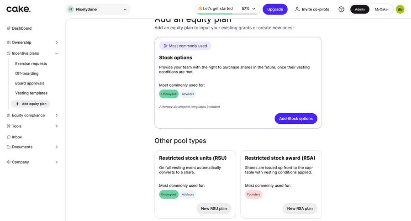This screenshot has width=411, height=221.
Task: Click the Dashboard icon in sidebar
Action: (9, 28)
